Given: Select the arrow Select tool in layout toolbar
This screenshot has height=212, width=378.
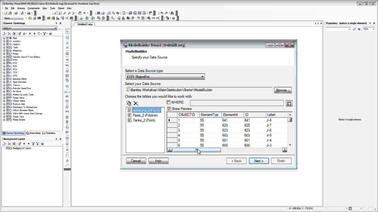Looking at the screenshot, I should tap(67, 31).
